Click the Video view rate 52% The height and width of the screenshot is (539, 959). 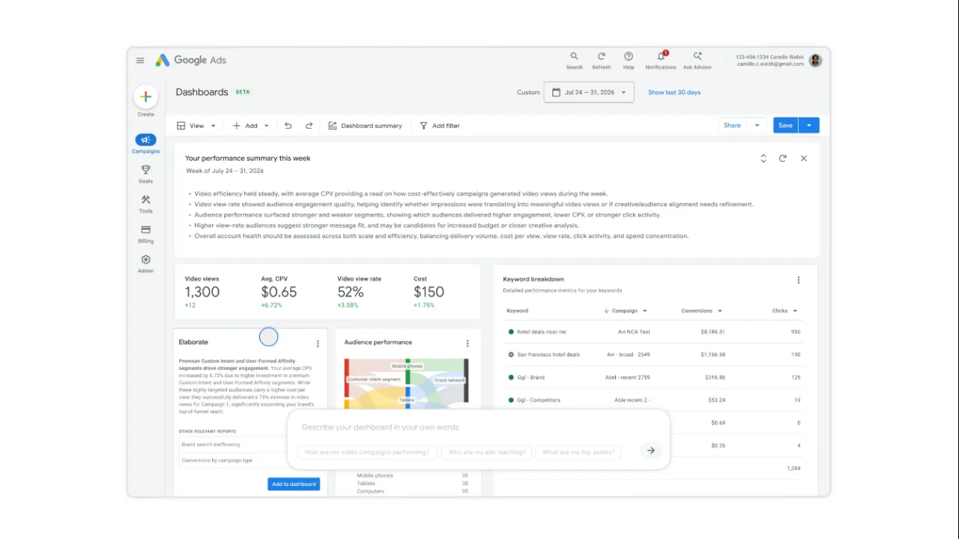[351, 292]
